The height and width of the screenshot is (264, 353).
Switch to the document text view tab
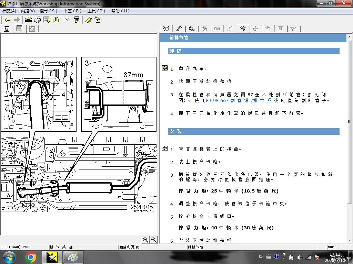click(x=19, y=29)
